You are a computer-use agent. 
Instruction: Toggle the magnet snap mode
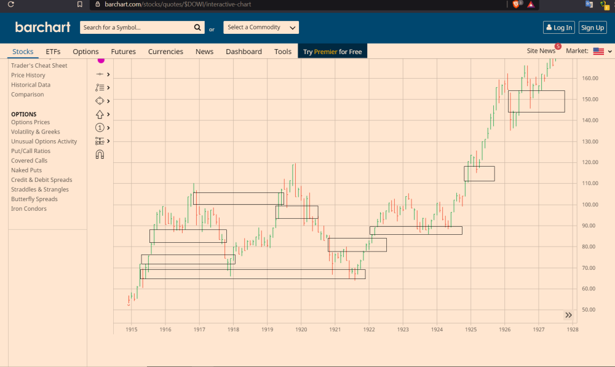click(x=100, y=155)
